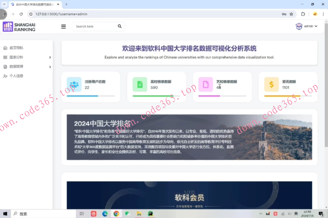Click the blue progress bar under 注册用户总数
328x218 pixels.
tap(82, 96)
